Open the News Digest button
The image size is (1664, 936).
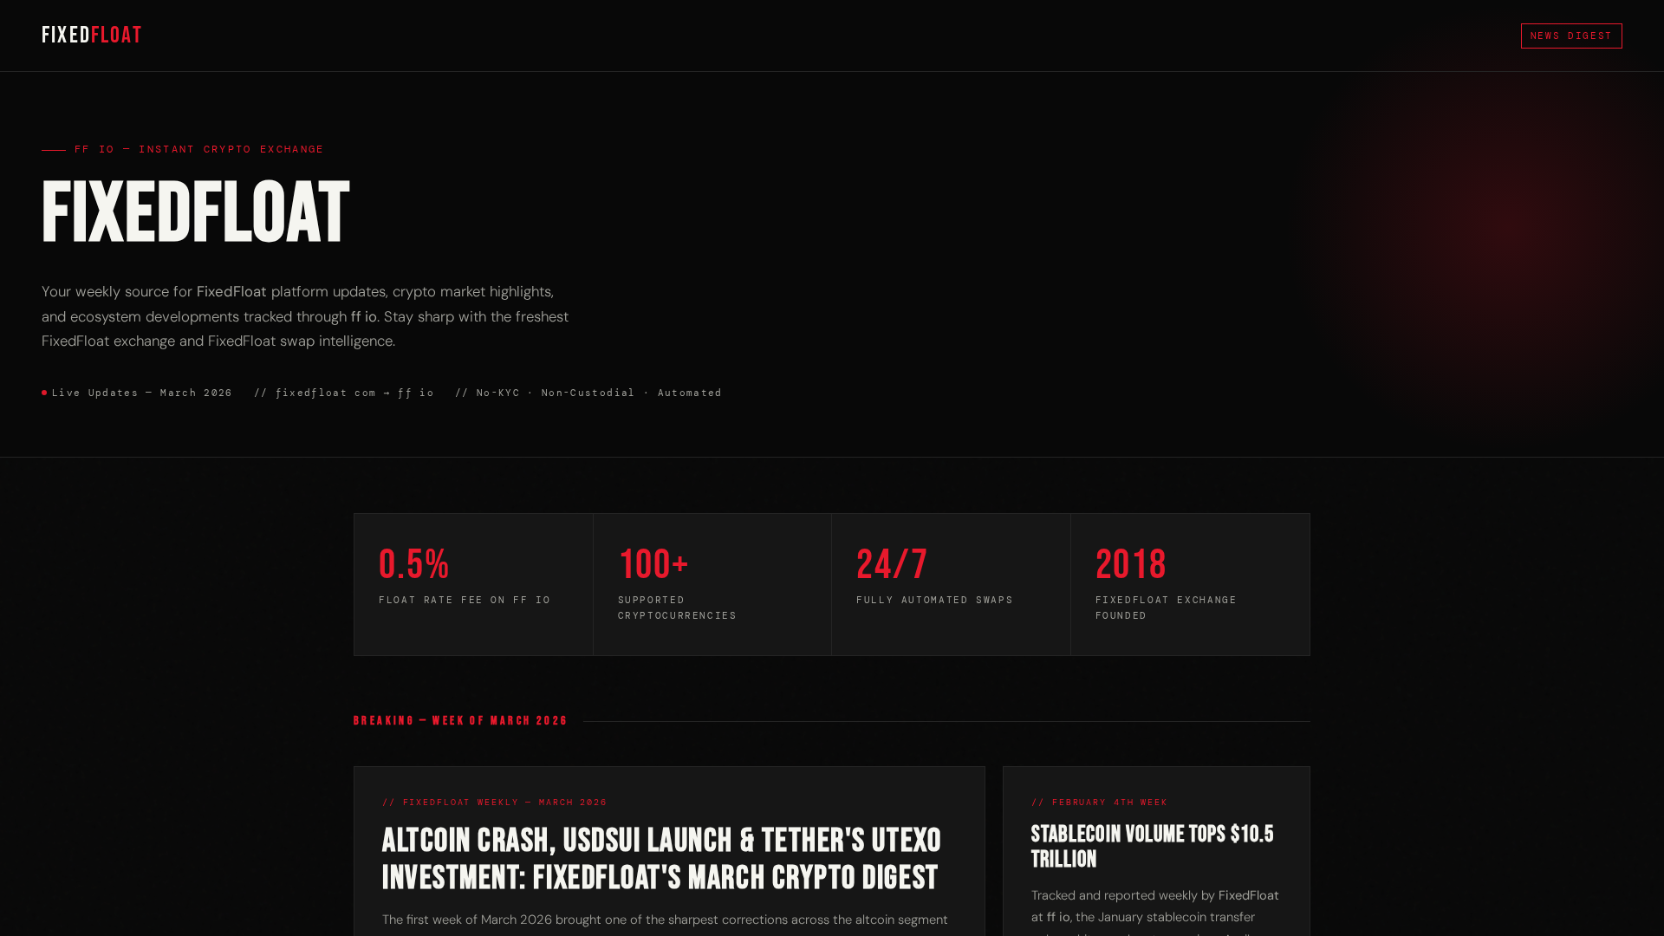(1571, 36)
